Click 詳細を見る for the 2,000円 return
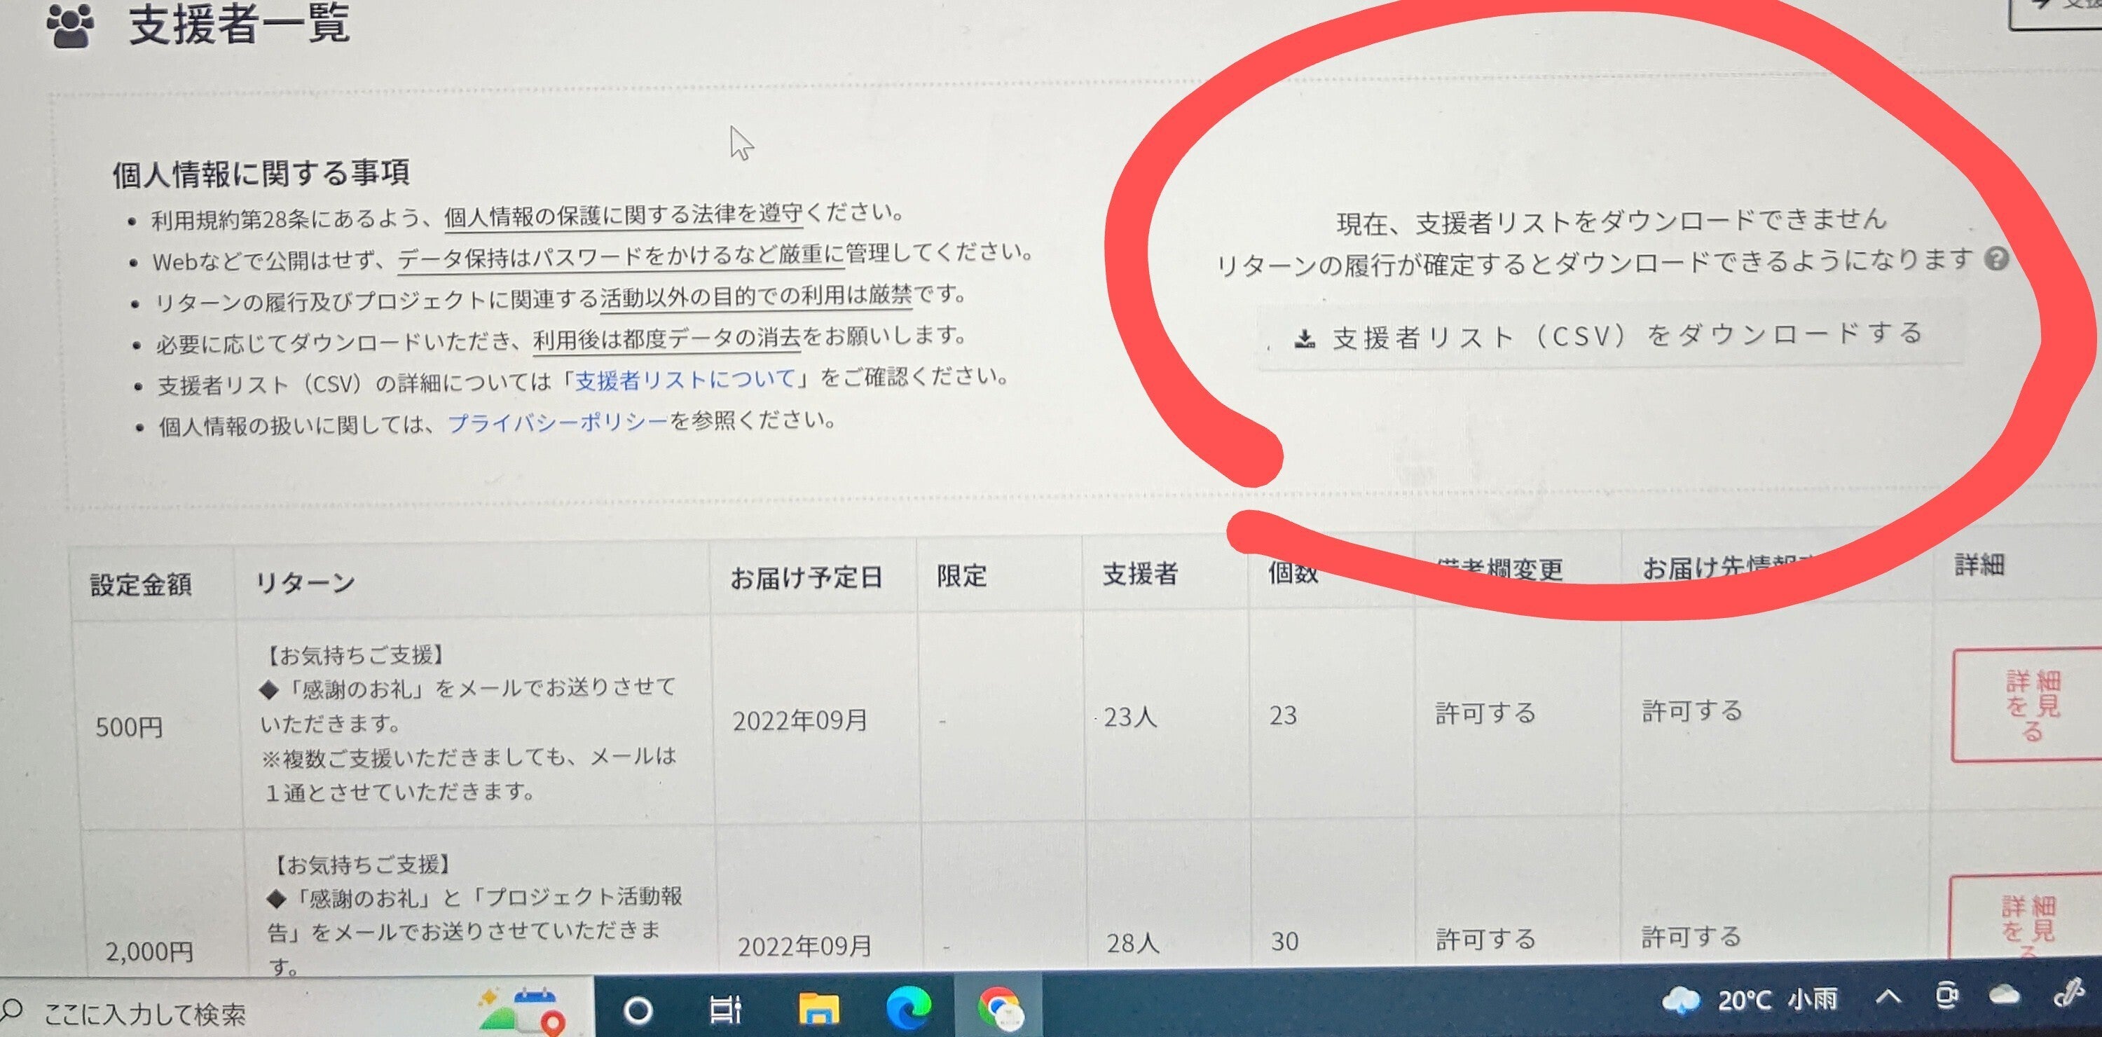 [2028, 922]
